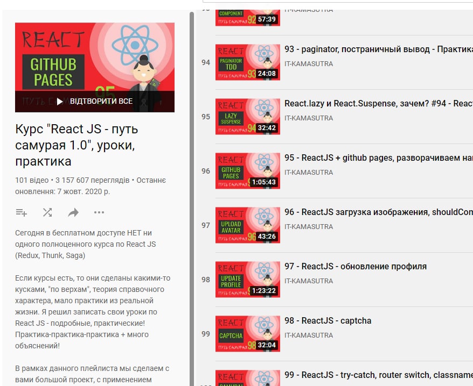This screenshot has width=473, height=386.
Task: Visit IT-KAMASUTRA channel under video 93
Action: pos(309,64)
